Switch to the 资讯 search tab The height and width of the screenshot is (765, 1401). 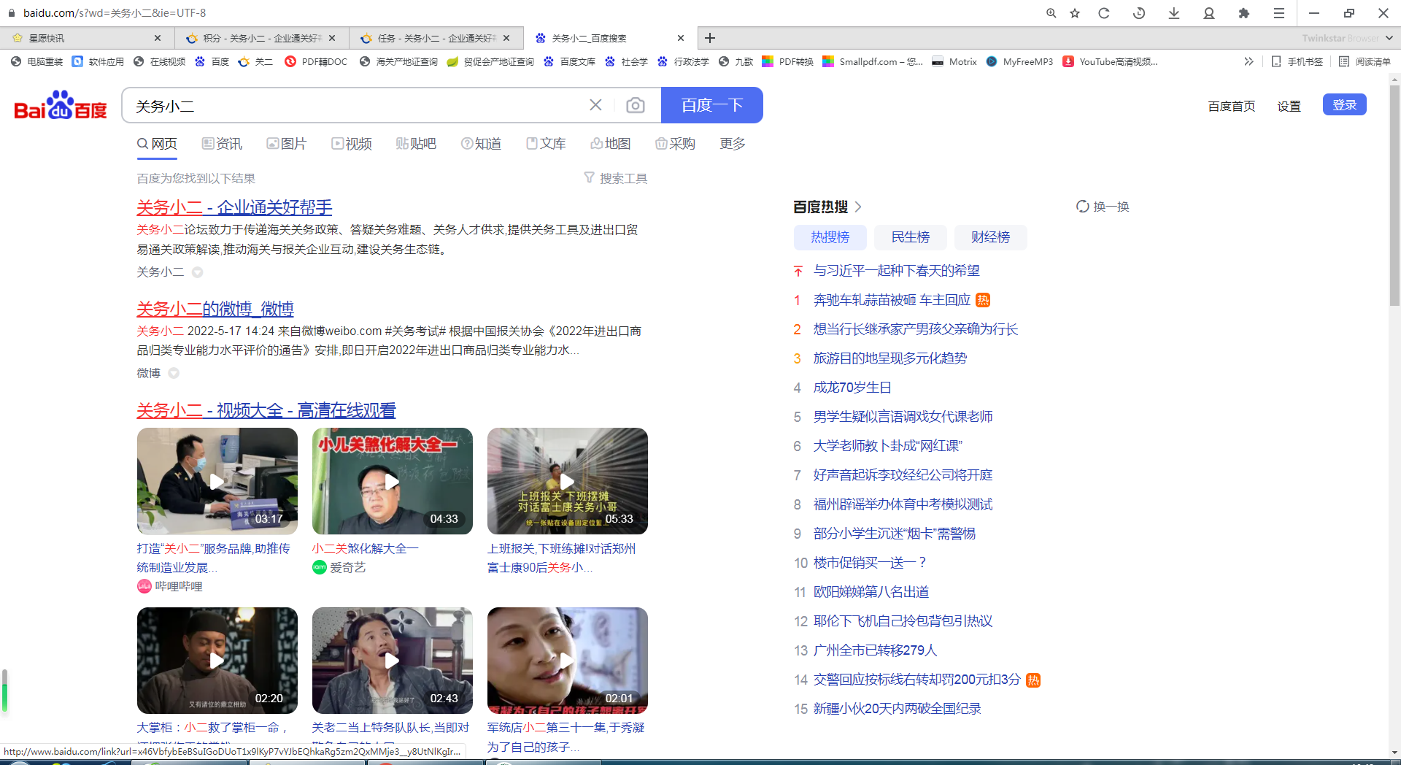tap(222, 144)
